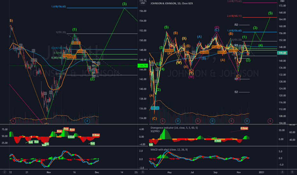Click the H Bull label on right Divergence pane
This screenshot has height=175, width=297.
point(218,141)
